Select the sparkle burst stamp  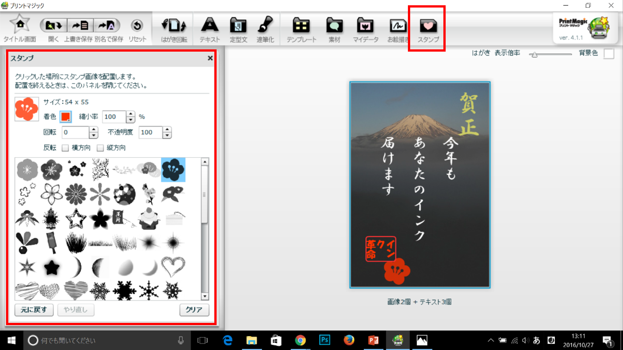tap(173, 243)
